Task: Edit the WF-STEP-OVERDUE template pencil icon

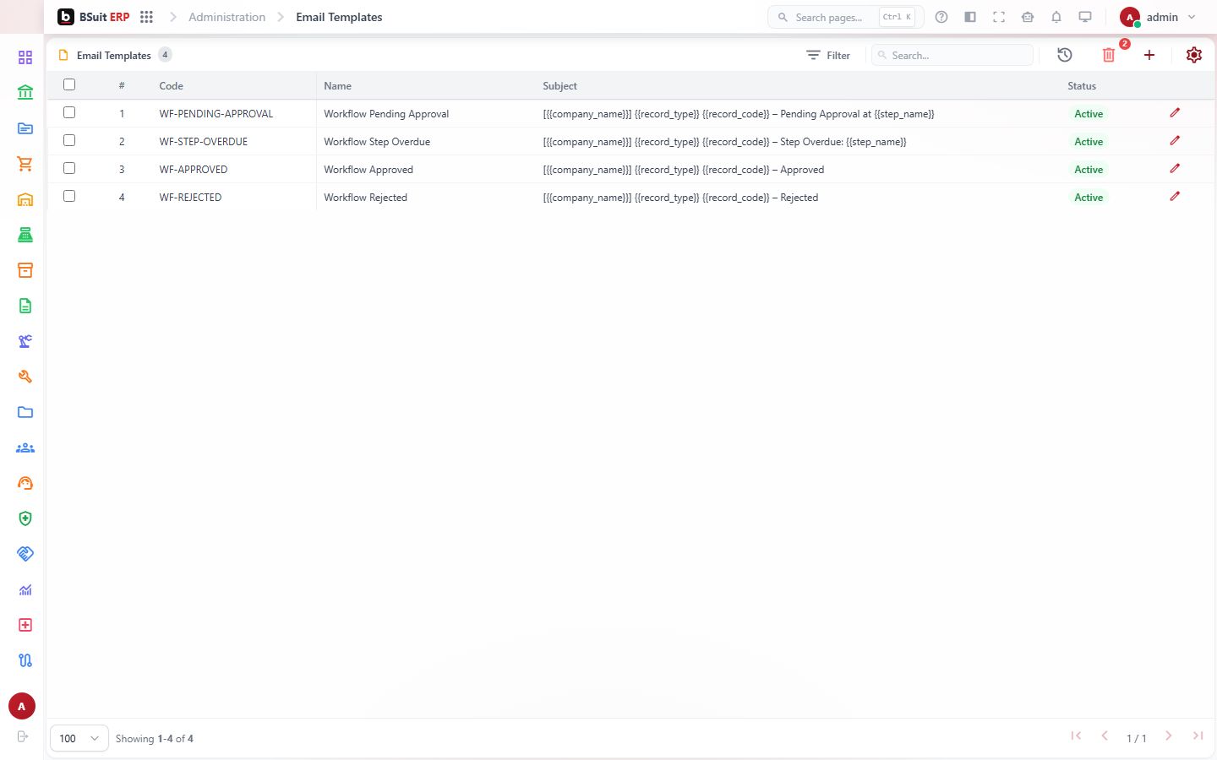Action: coord(1175,141)
